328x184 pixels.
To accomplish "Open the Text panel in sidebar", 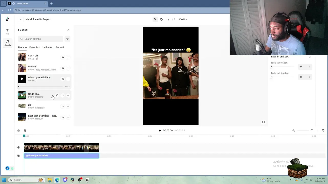I will pos(7,32).
